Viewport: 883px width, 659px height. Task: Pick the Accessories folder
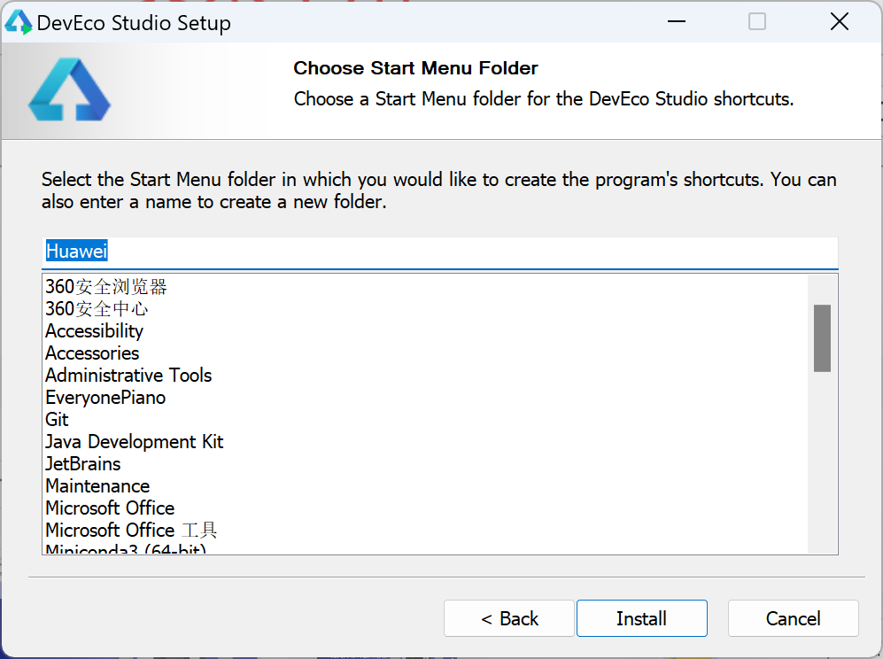[92, 353]
